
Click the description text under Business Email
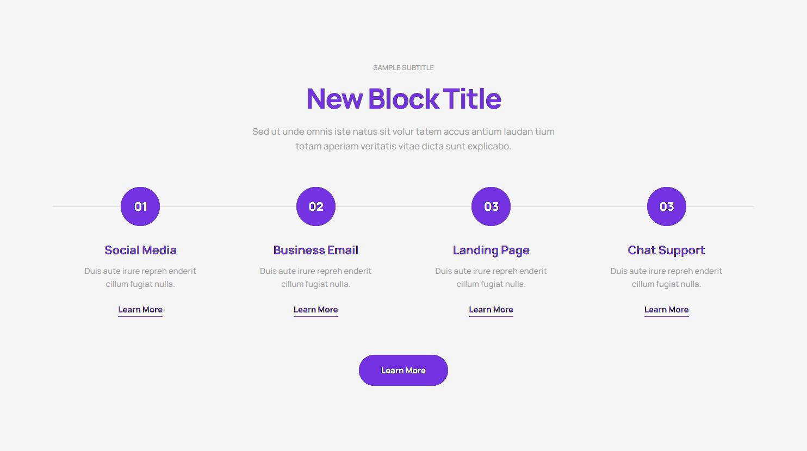click(316, 277)
